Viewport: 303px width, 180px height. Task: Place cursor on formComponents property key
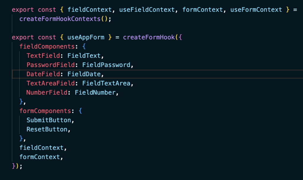tap(45, 111)
